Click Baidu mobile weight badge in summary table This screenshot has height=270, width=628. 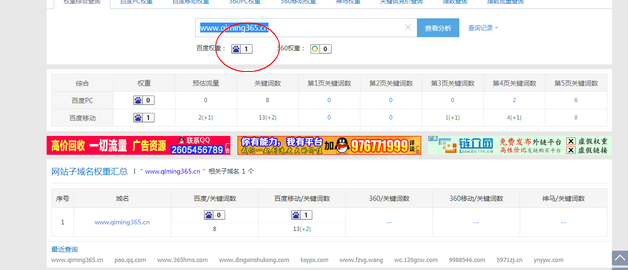(144, 118)
